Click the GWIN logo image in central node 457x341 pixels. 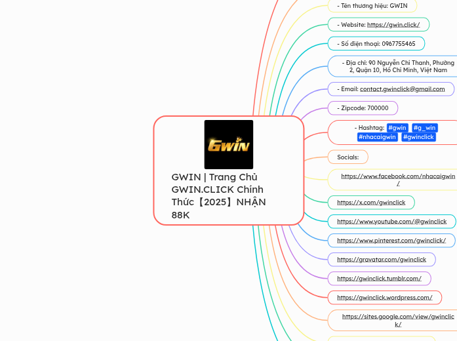coord(229,144)
